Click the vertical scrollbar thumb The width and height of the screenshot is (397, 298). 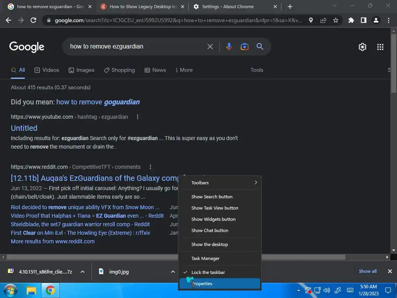(394, 63)
